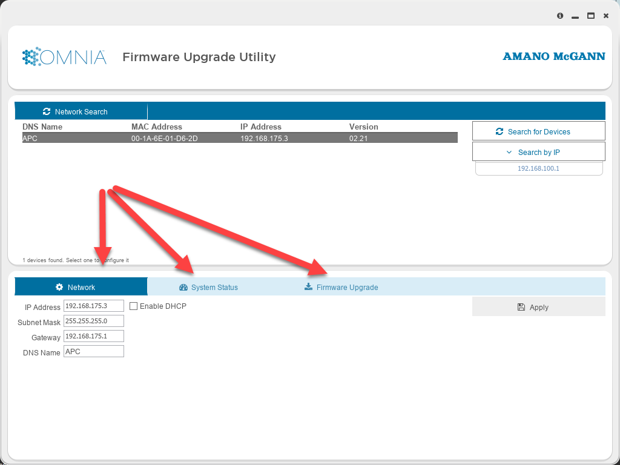This screenshot has height=465, width=620.
Task: Click the MAC Address column header
Action: (x=157, y=127)
